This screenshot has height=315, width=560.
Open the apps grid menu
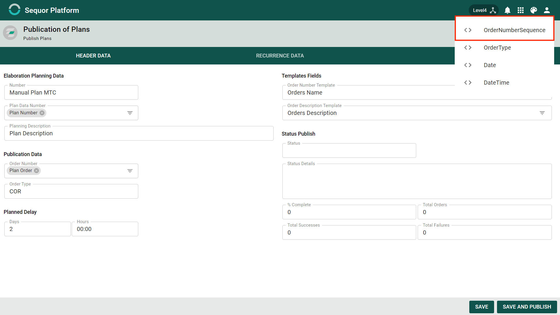coord(521,10)
